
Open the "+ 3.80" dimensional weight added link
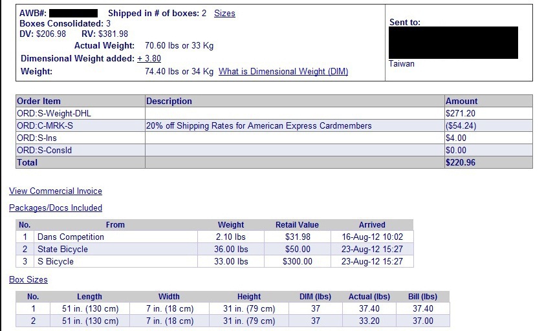pos(149,59)
